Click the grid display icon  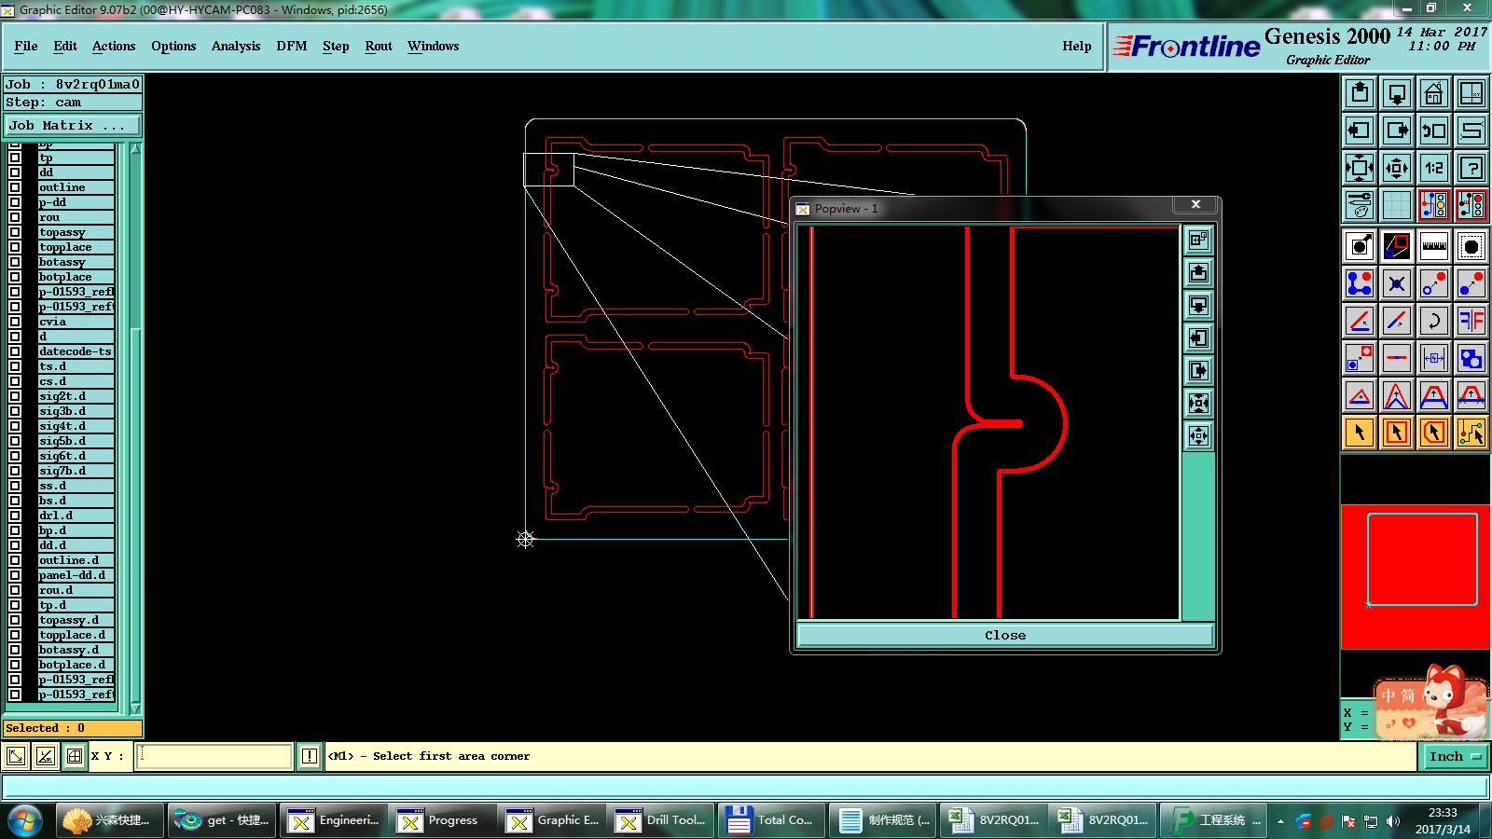point(1397,206)
